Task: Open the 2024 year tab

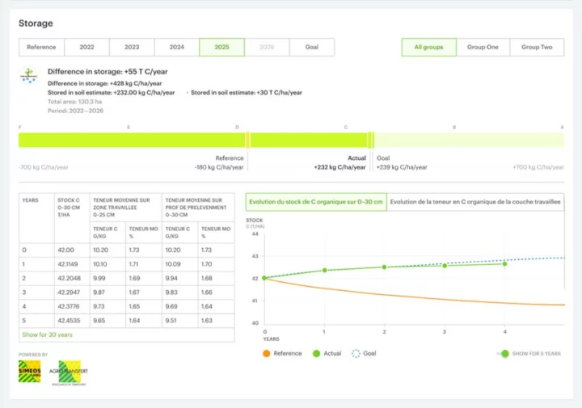Action: pos(176,48)
